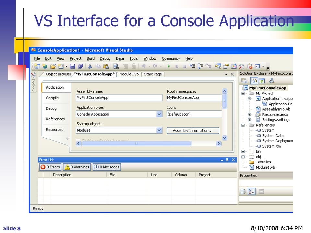
Task: Open the Add New Item dropdown arrow
Action: point(66,66)
